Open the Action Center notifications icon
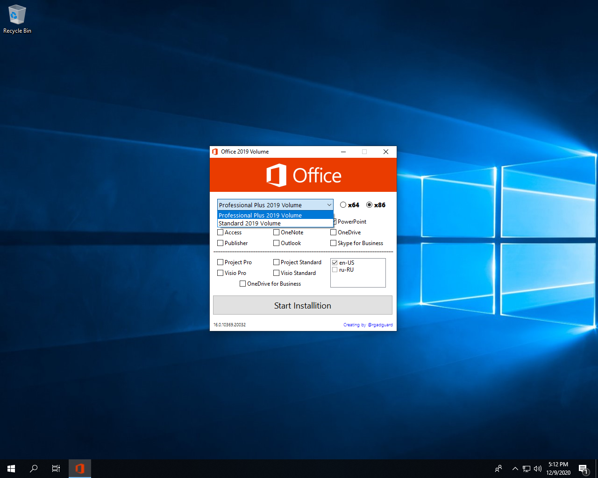 [583, 469]
